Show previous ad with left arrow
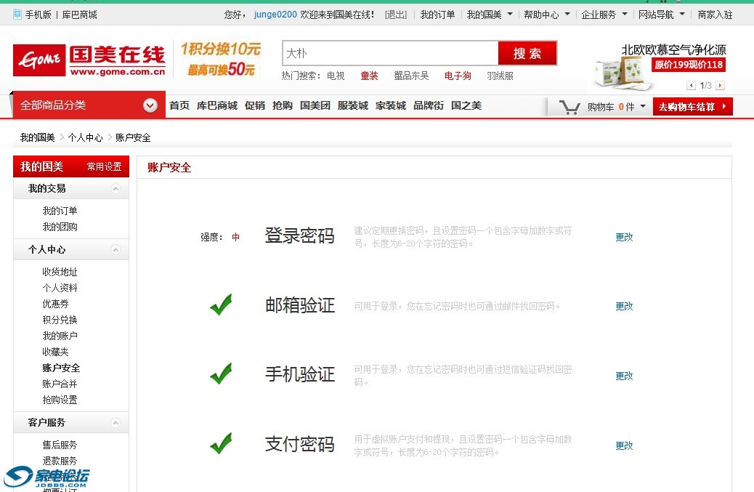 691,86
